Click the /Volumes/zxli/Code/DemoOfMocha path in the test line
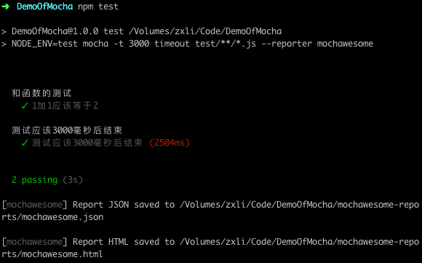Screen dimensions: 422x263 205,31
